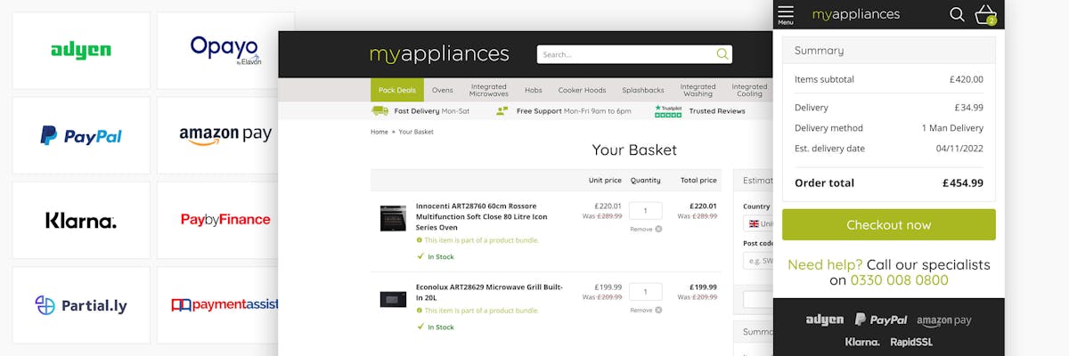Select Cooker Hoods category
The height and width of the screenshot is (356, 1069).
pos(582,90)
